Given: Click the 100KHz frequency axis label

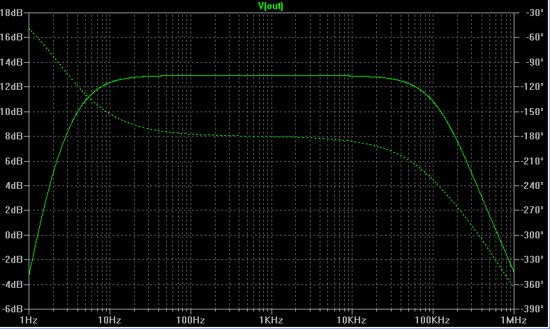Looking at the screenshot, I should point(432,320).
